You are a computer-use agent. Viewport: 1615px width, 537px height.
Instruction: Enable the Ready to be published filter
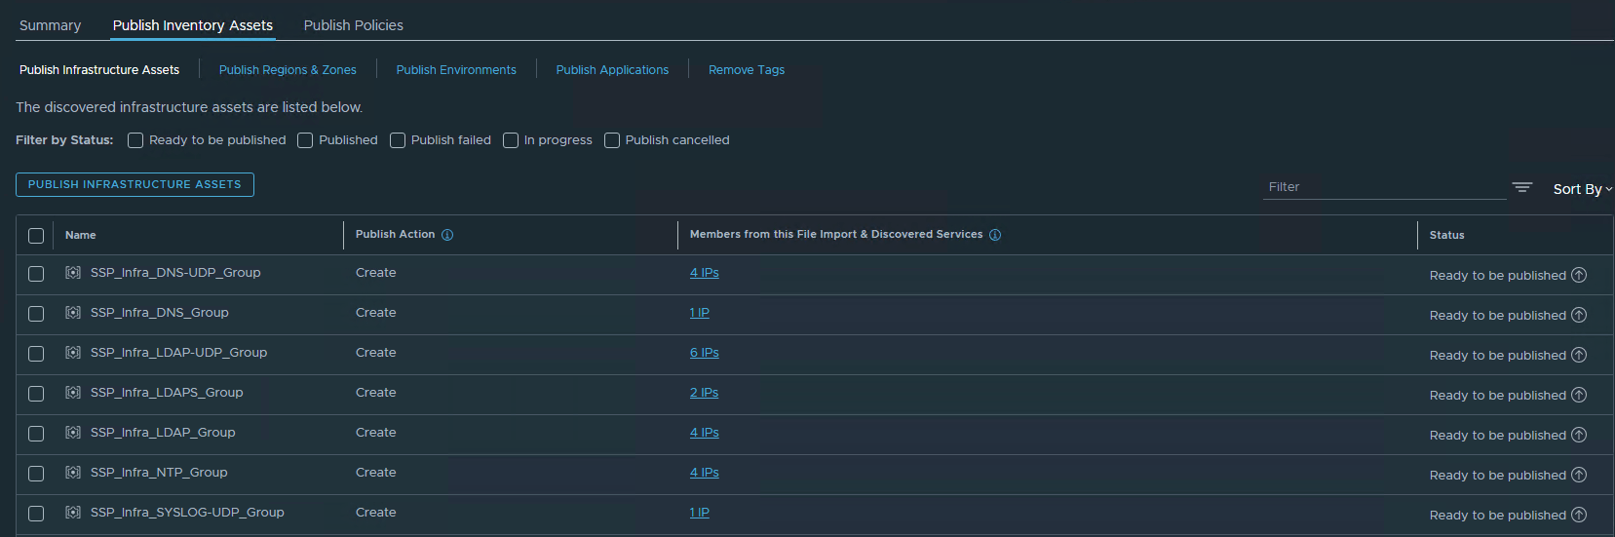tap(135, 140)
